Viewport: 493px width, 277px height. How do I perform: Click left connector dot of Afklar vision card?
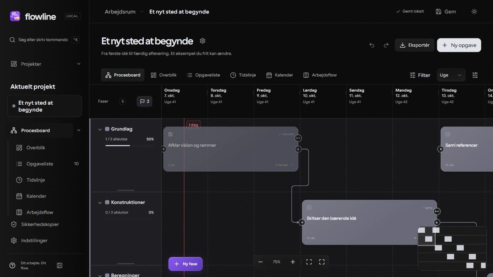click(x=163, y=149)
